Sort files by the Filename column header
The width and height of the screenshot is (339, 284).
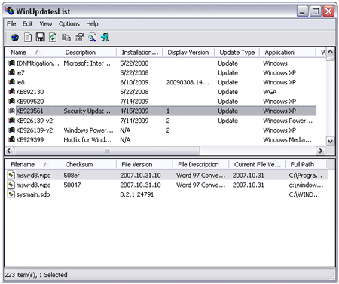[x=32, y=165]
